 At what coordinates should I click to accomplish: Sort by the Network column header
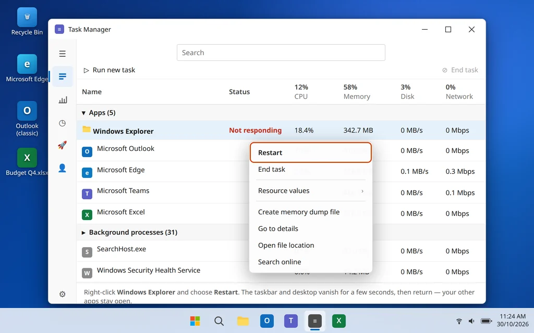[x=459, y=92]
